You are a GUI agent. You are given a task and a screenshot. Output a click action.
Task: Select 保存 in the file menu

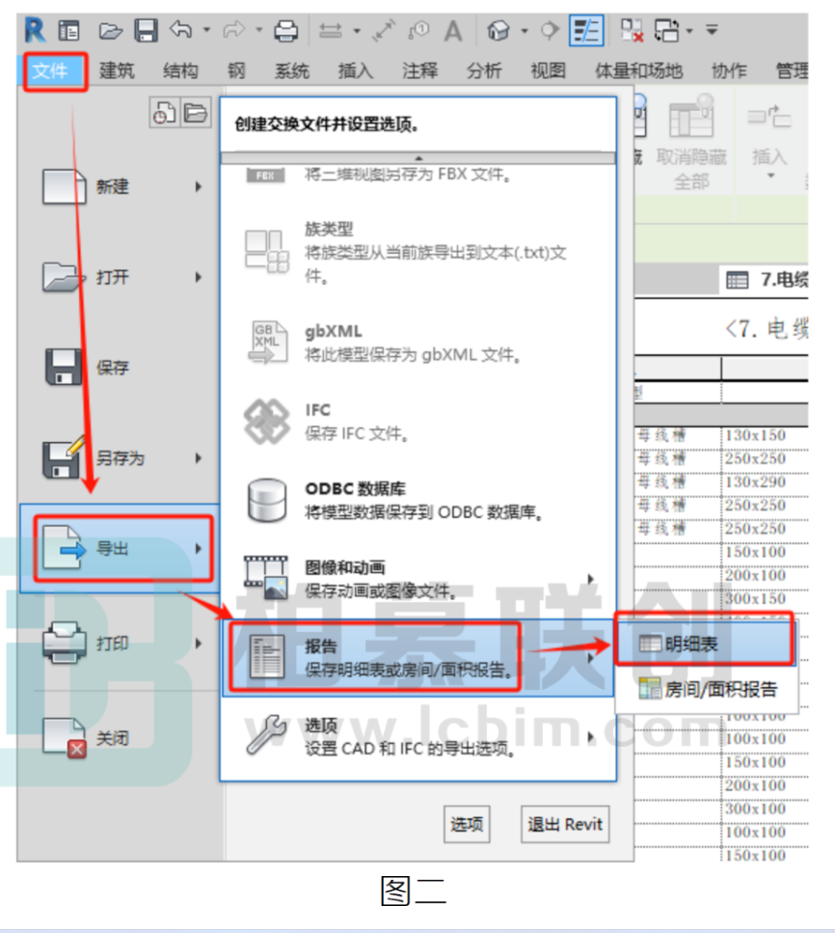click(x=121, y=368)
